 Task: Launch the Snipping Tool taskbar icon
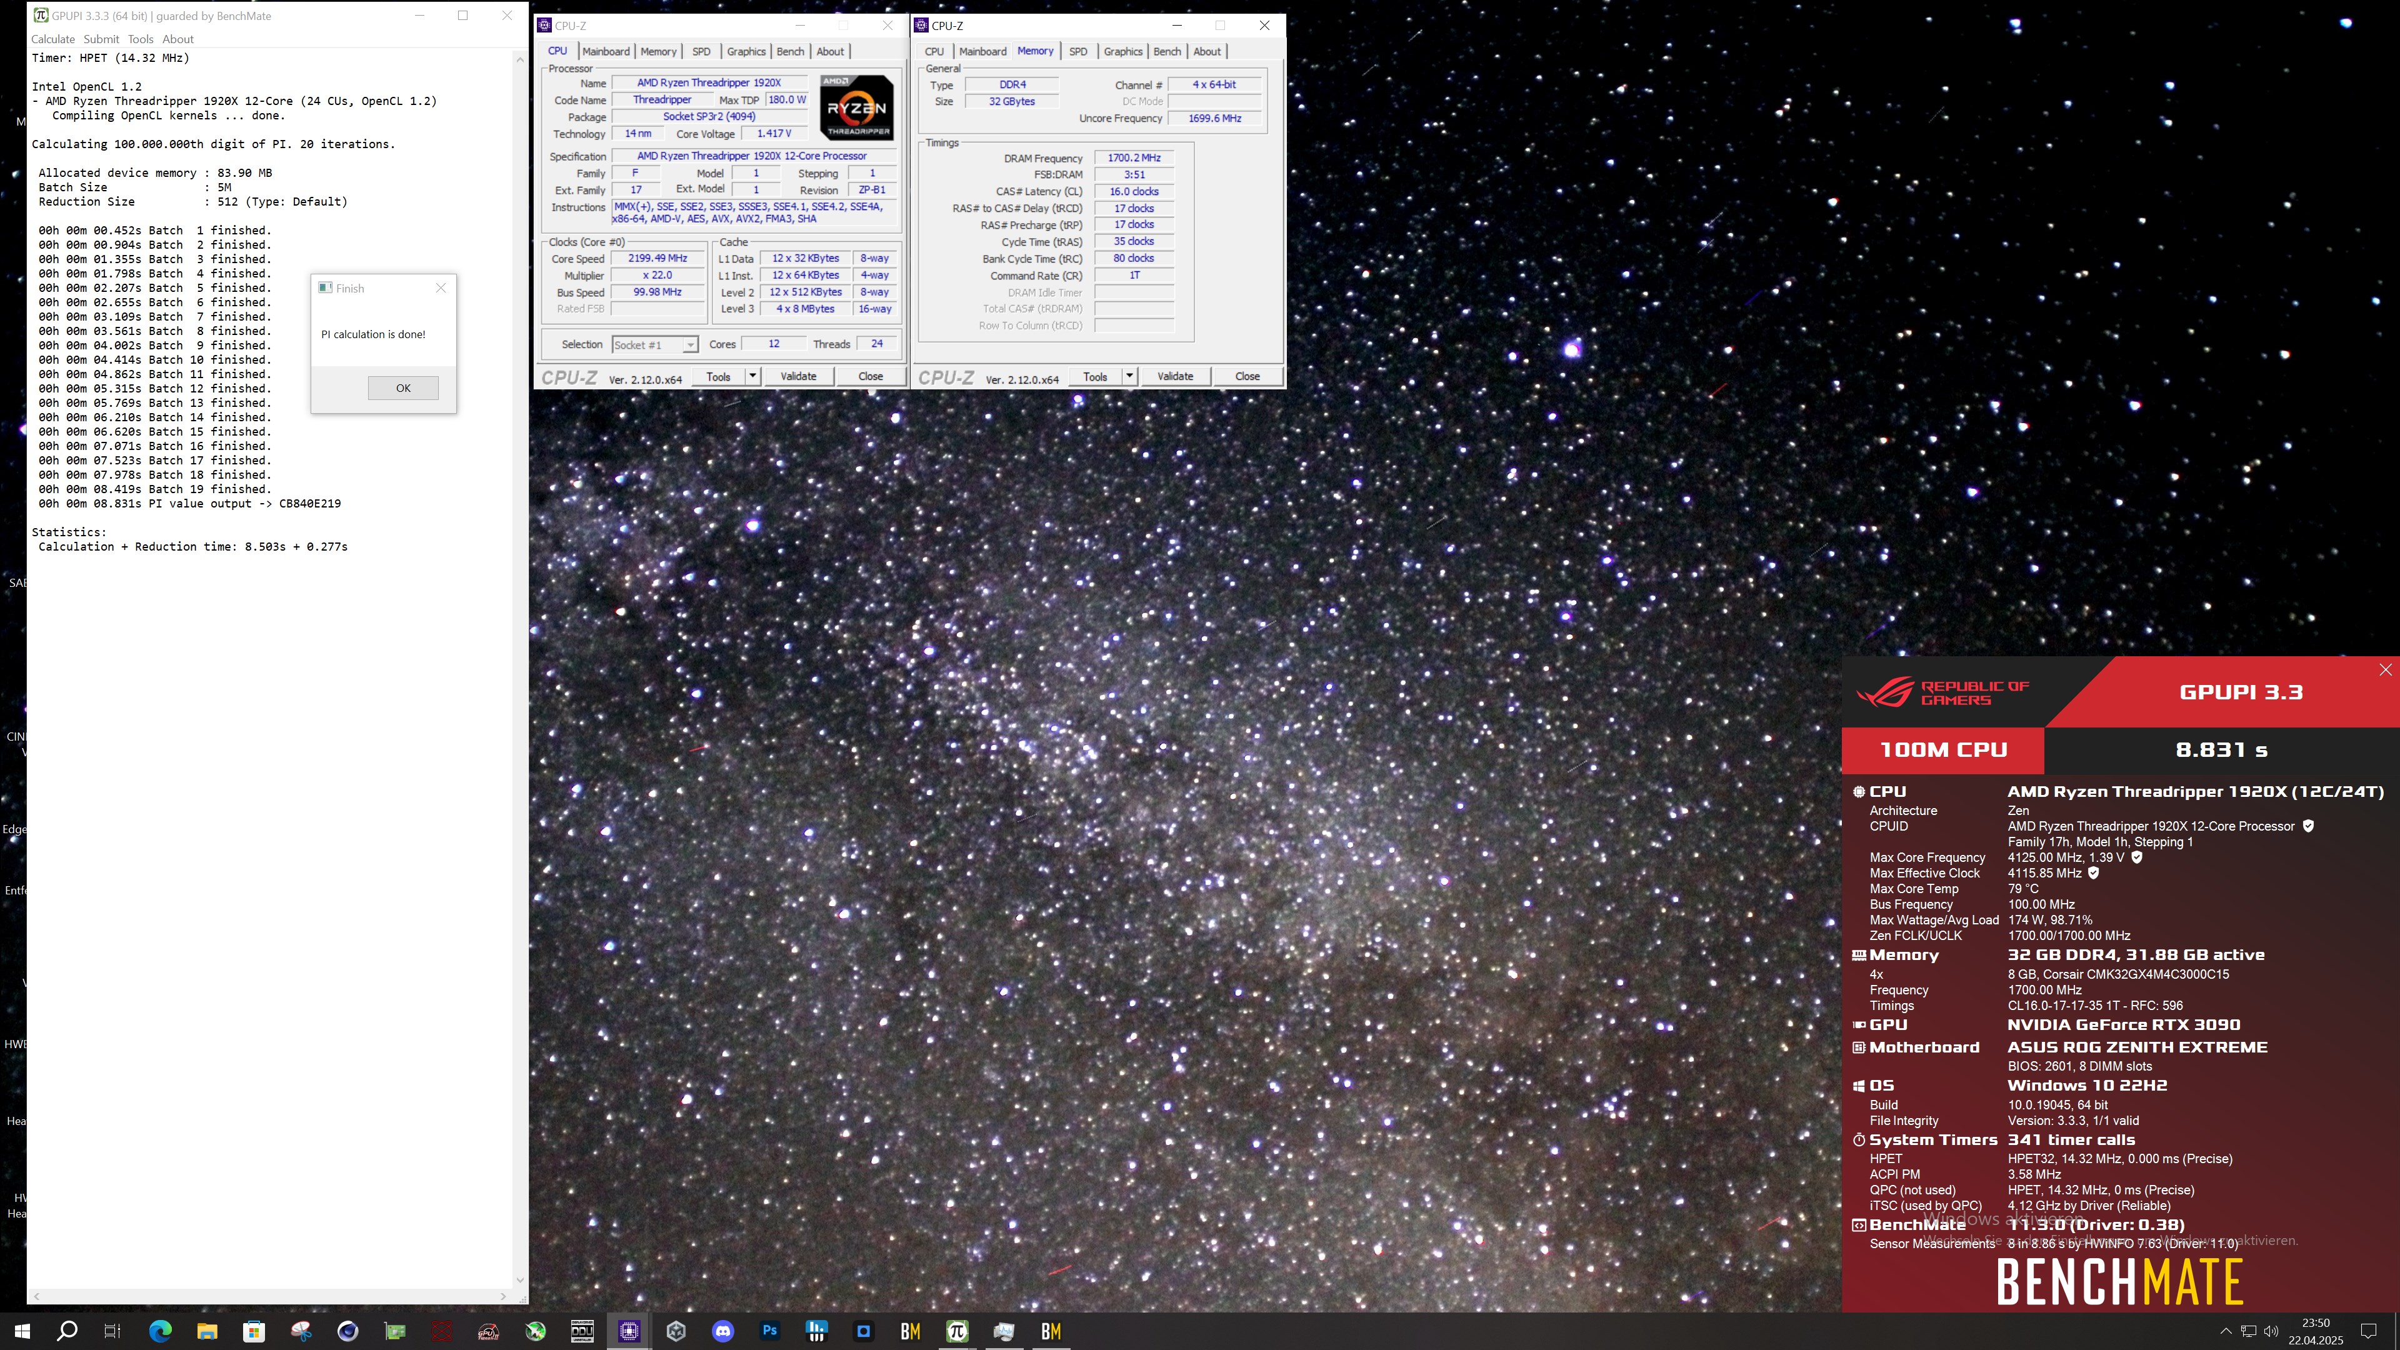point(301,1331)
